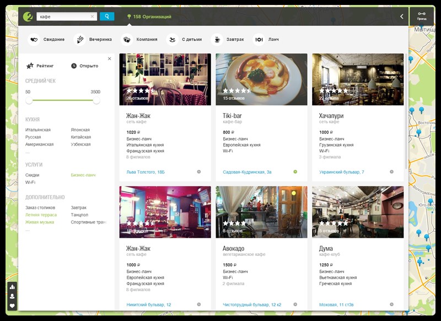The width and height of the screenshot is (441, 321).
Task: Open the Хачапури cafe title
Action: point(331,116)
